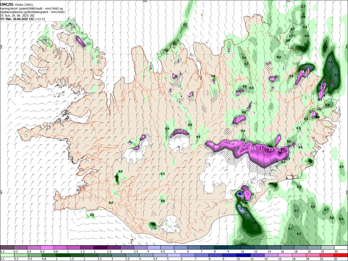Click the light lavender snow swatch before 4.5
The image size is (348, 261).
[154, 247]
